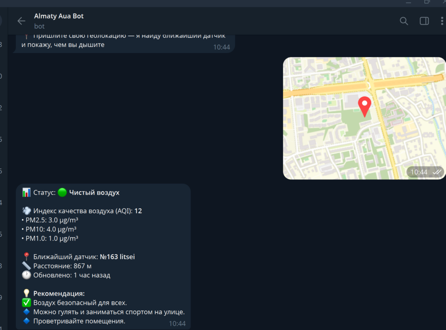Click the 10:44 timestamp on the map message

(419, 172)
